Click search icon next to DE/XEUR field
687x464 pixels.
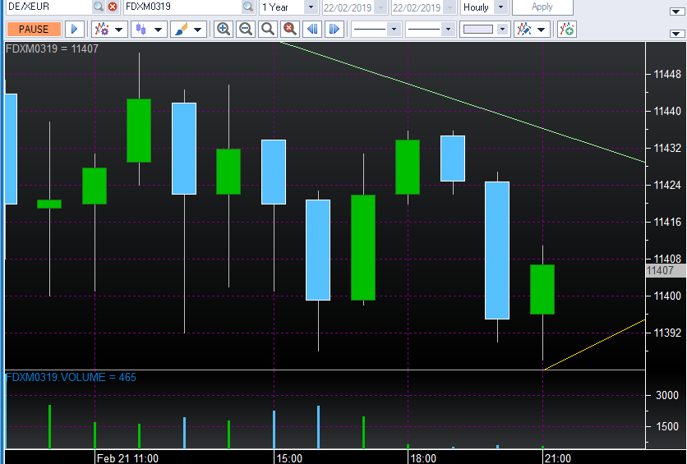99,7
